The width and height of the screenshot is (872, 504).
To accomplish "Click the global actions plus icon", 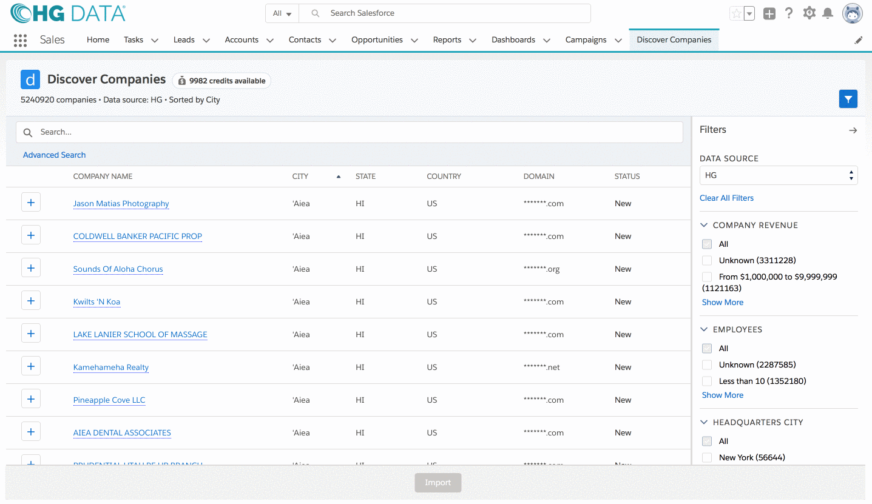I will point(769,13).
